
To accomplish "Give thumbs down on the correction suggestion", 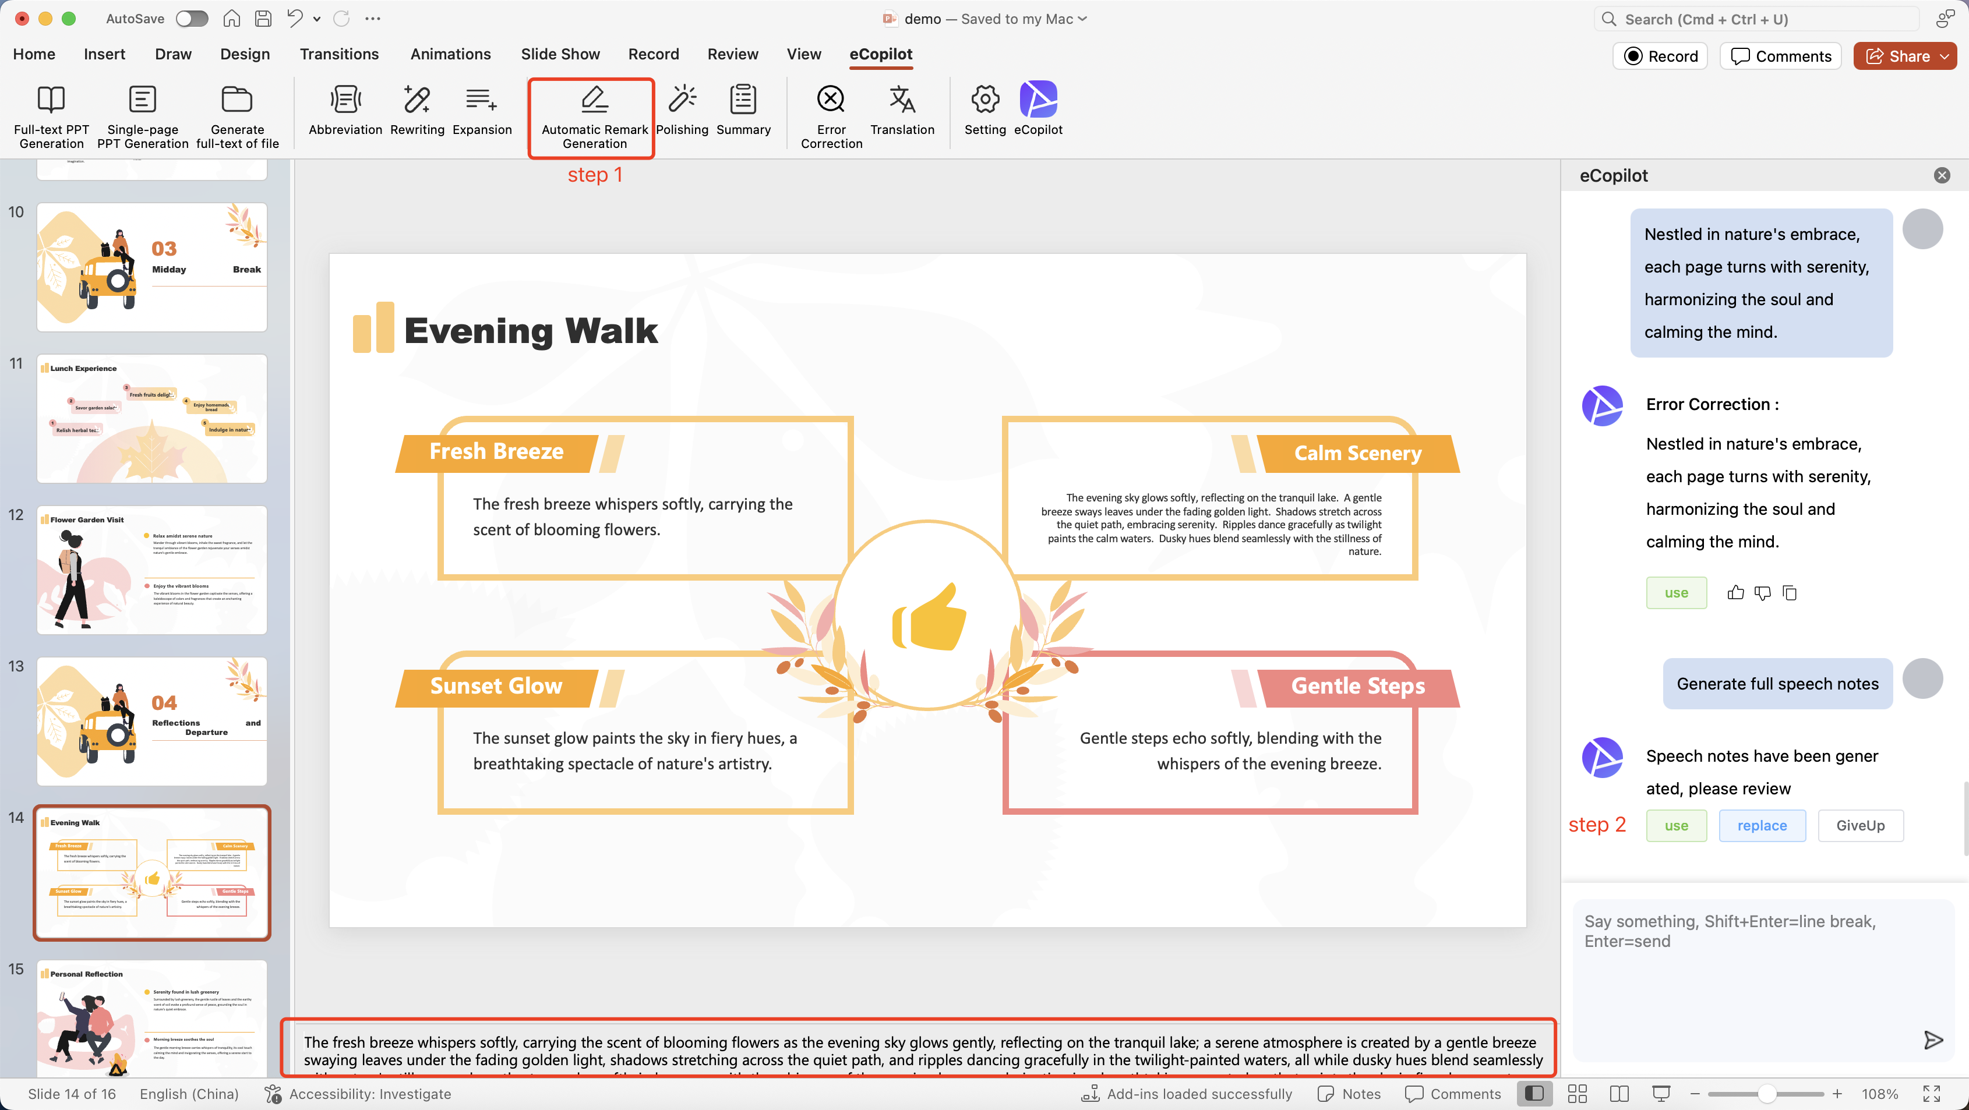I will 1763,593.
